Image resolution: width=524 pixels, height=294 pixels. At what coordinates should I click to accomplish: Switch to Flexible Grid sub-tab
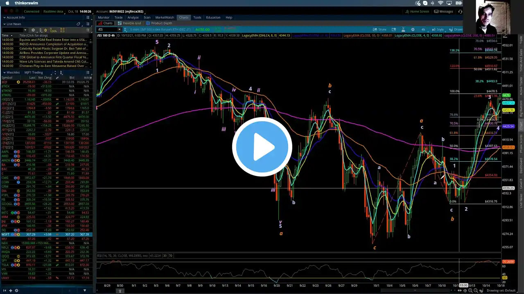129,23
